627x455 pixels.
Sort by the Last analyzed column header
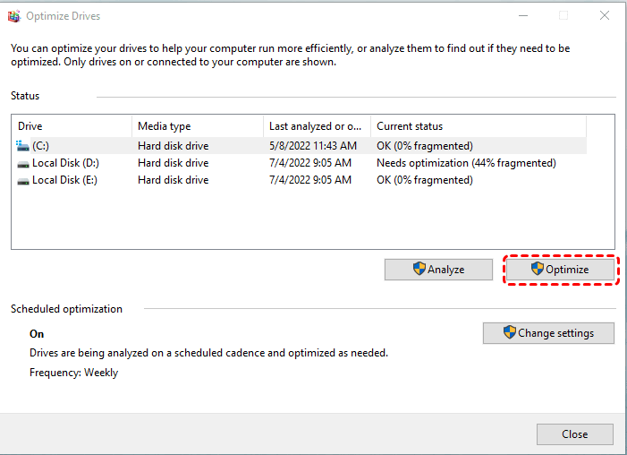(x=316, y=126)
